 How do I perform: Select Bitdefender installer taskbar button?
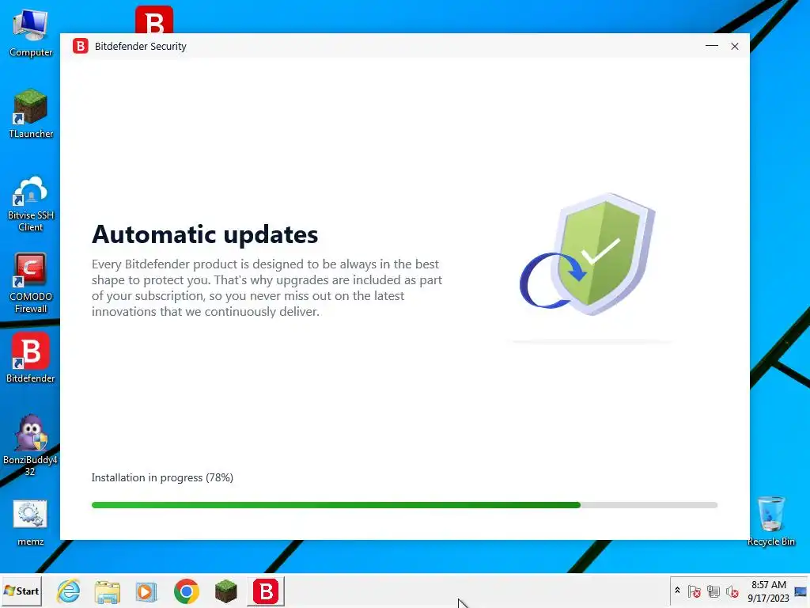click(x=266, y=591)
